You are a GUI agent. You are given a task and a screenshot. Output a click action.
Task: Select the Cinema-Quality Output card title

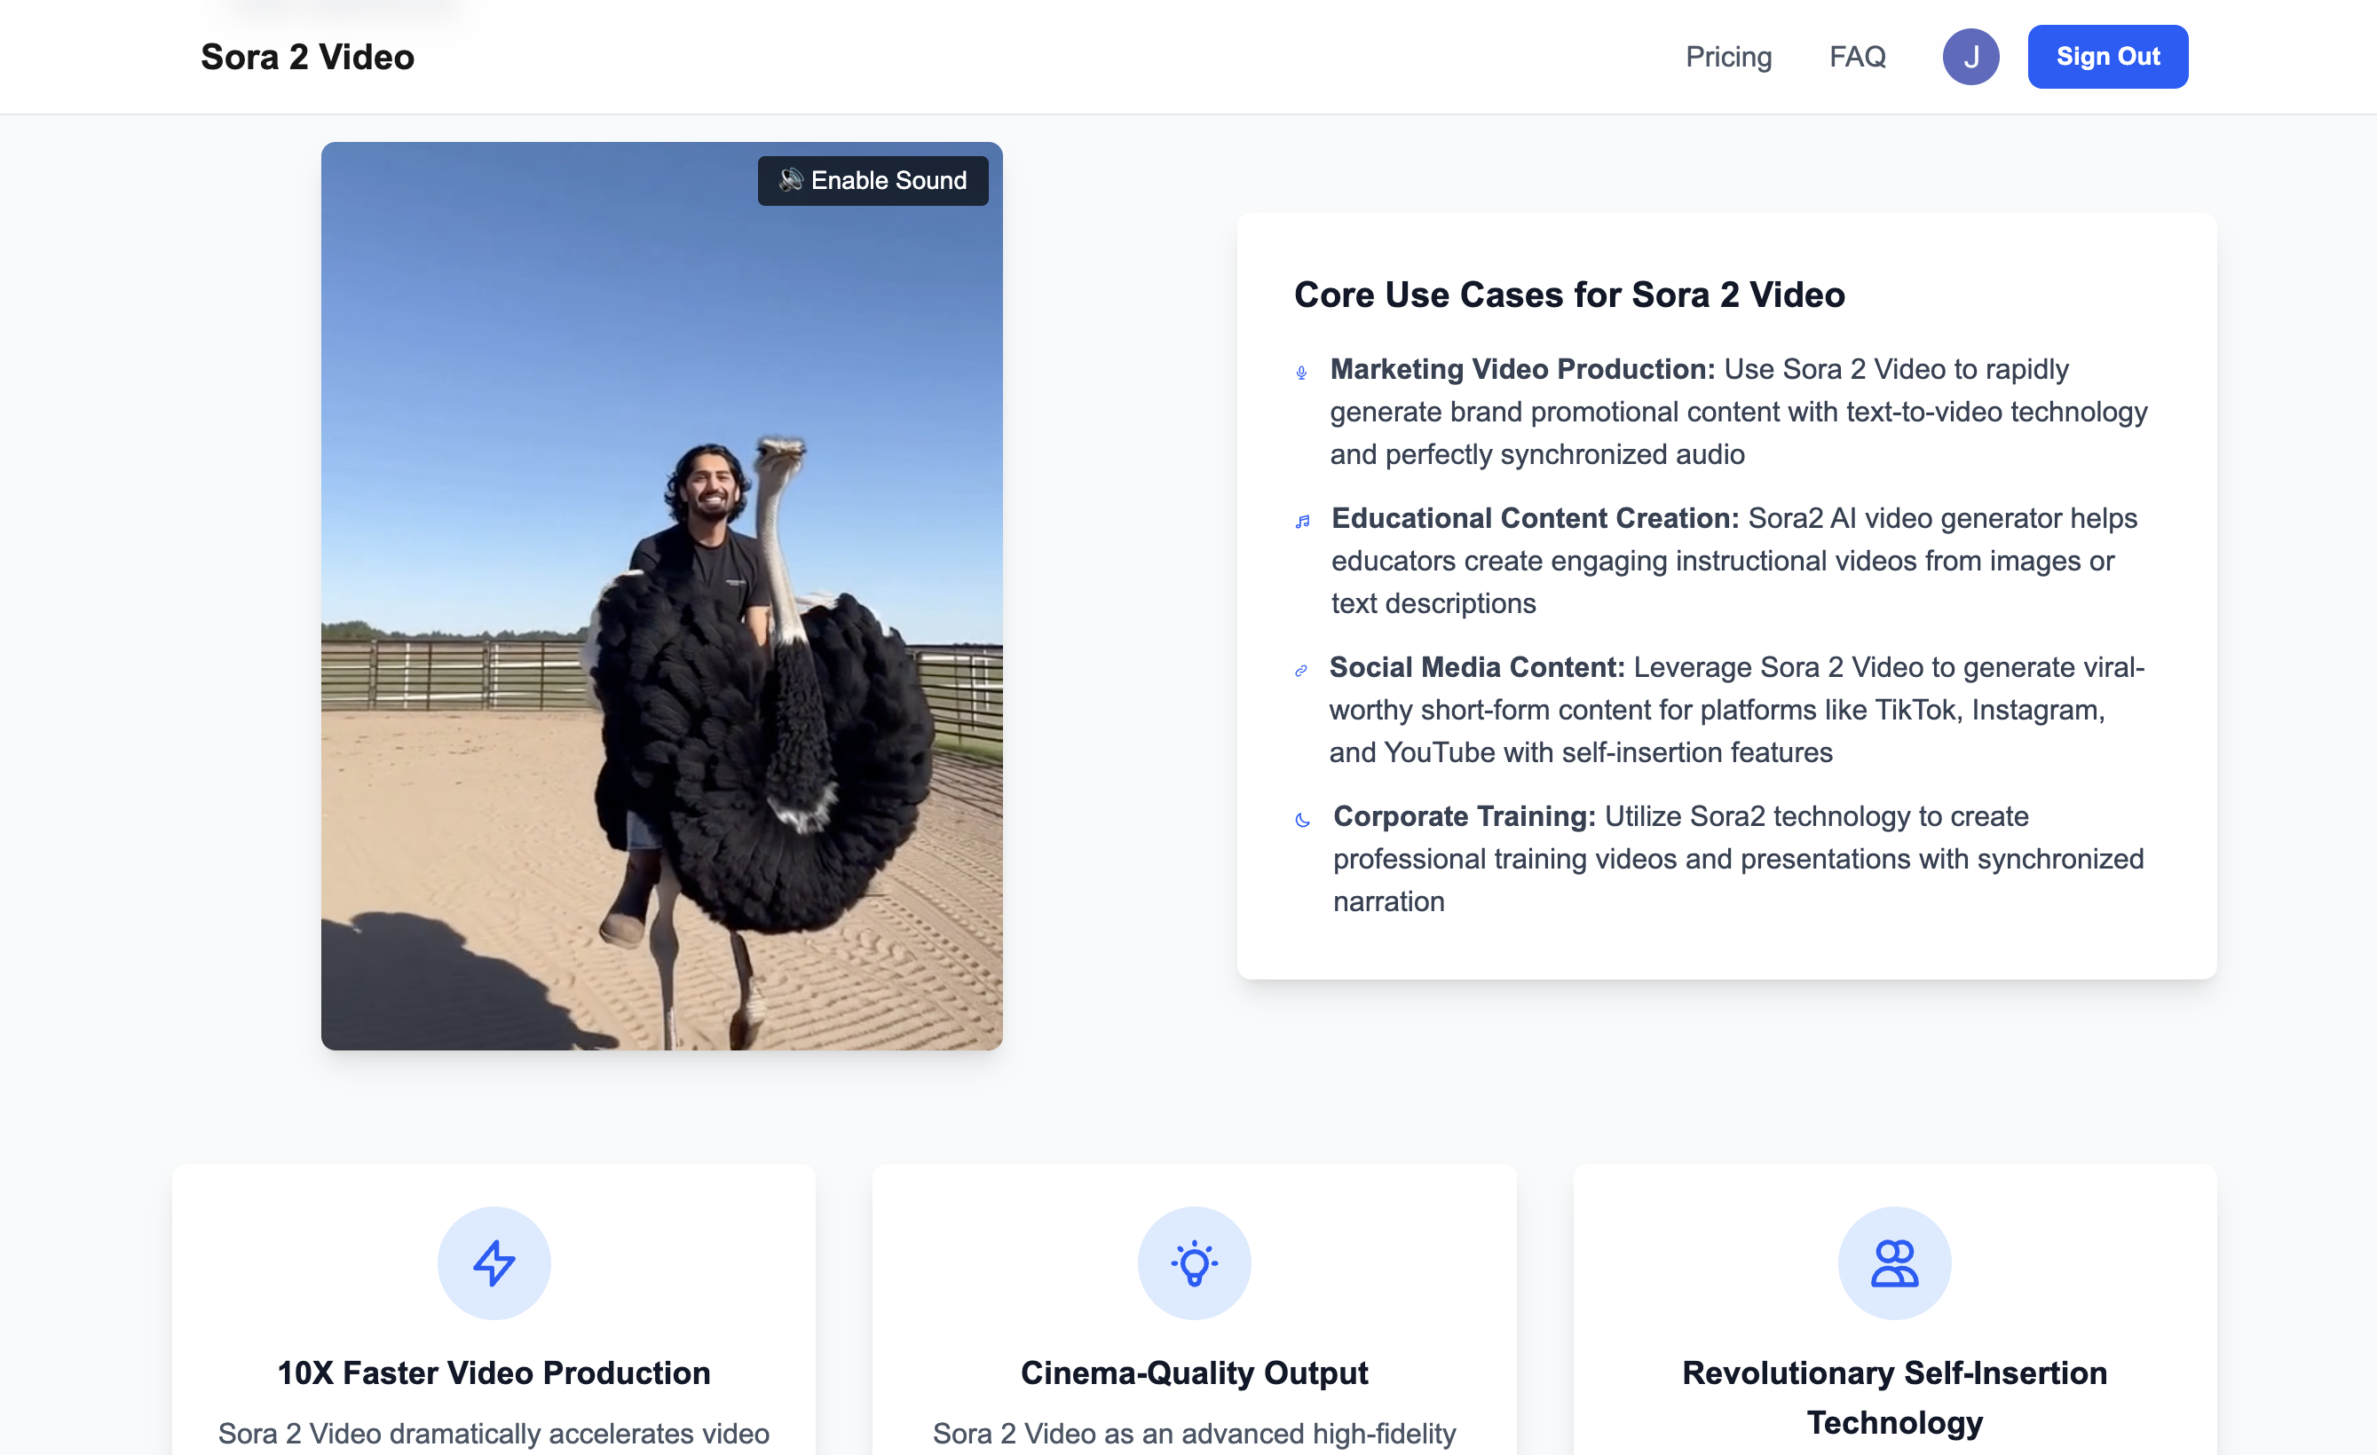coord(1195,1372)
